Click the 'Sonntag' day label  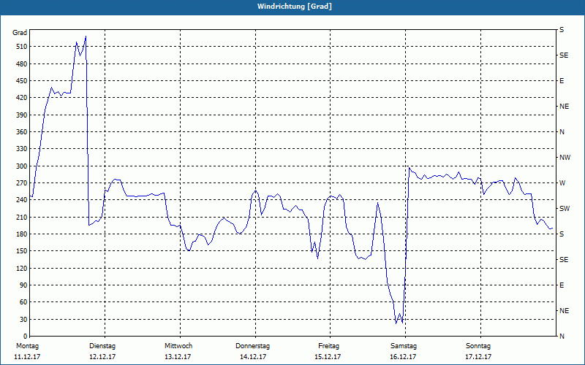(x=478, y=346)
